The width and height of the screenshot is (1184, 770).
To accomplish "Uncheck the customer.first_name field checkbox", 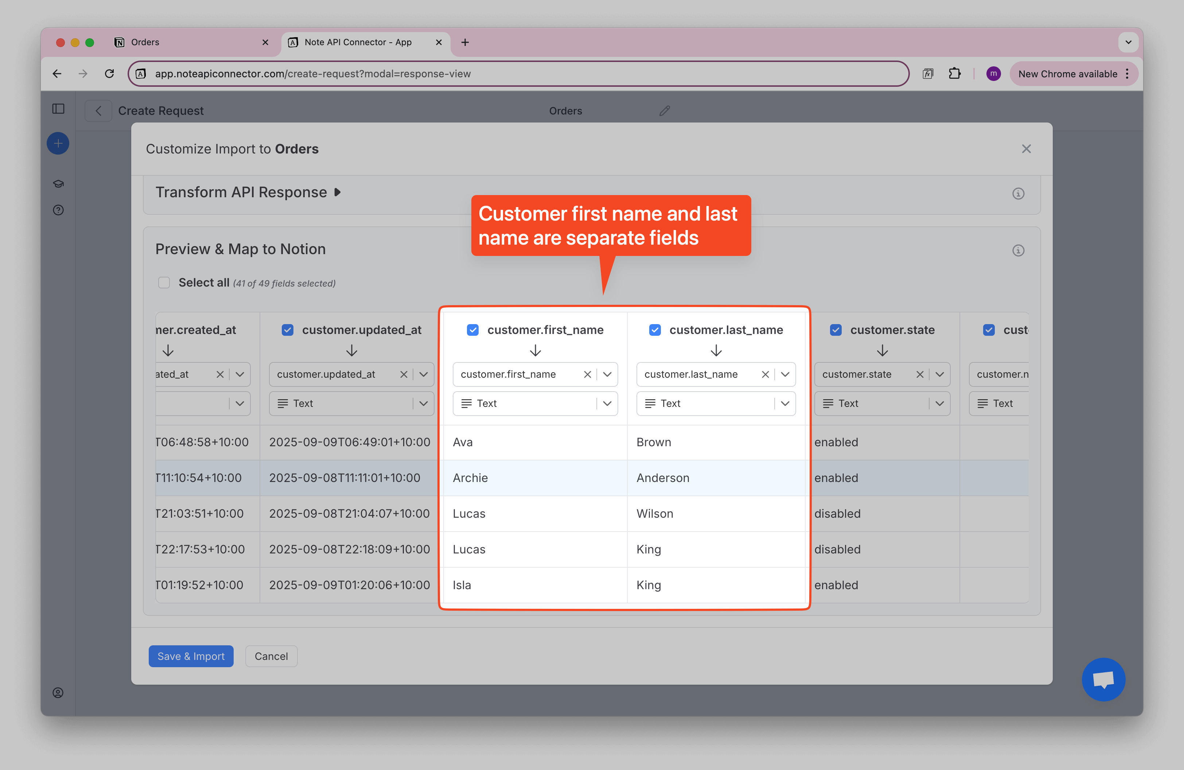I will (472, 330).
